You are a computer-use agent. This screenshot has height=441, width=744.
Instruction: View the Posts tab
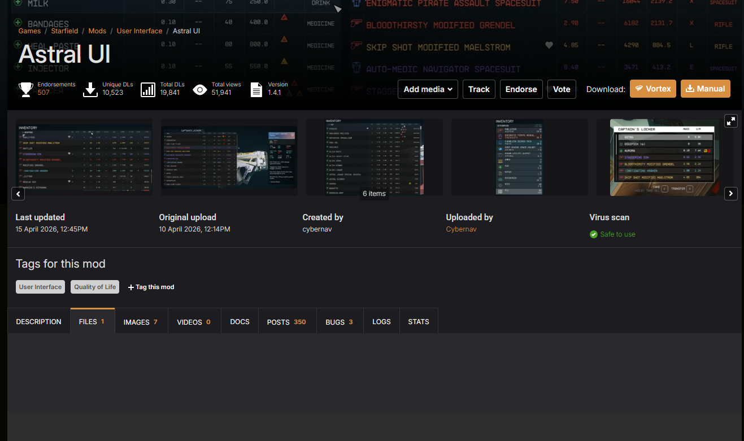(287, 321)
